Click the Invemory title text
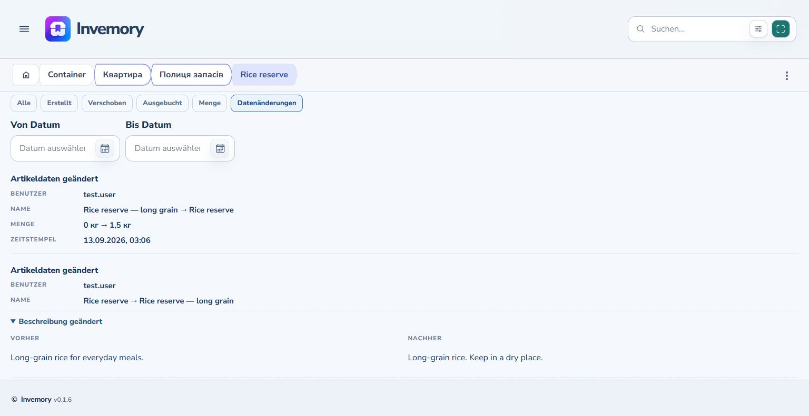 pos(110,29)
